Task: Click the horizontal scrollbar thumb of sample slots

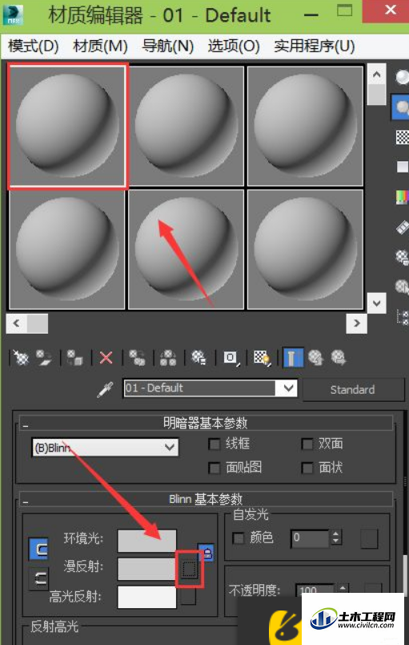Action: pos(38,323)
